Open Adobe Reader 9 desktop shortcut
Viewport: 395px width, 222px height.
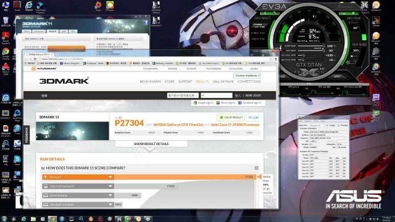(6, 38)
